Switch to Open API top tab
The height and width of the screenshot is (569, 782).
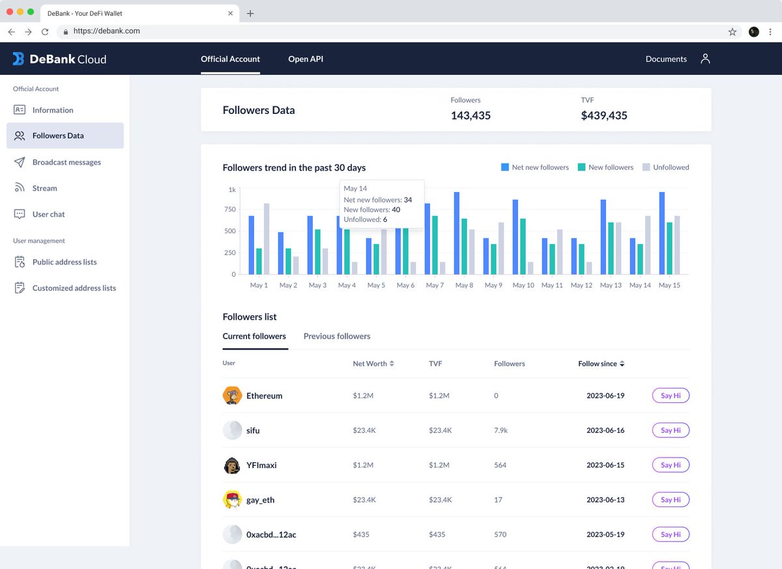point(306,59)
